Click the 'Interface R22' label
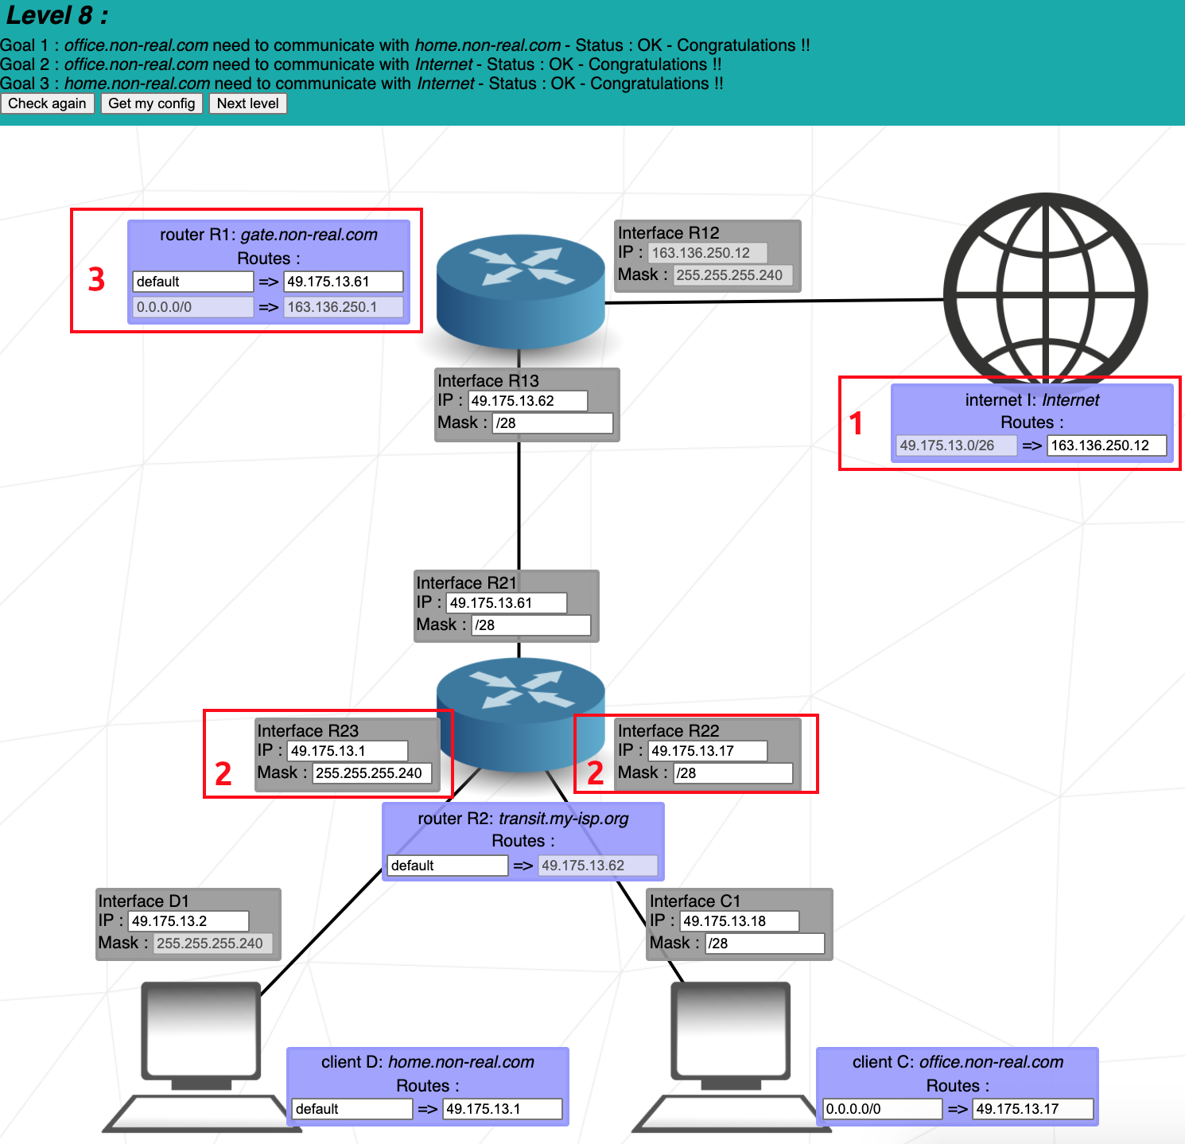Image resolution: width=1185 pixels, height=1144 pixels. tap(669, 731)
